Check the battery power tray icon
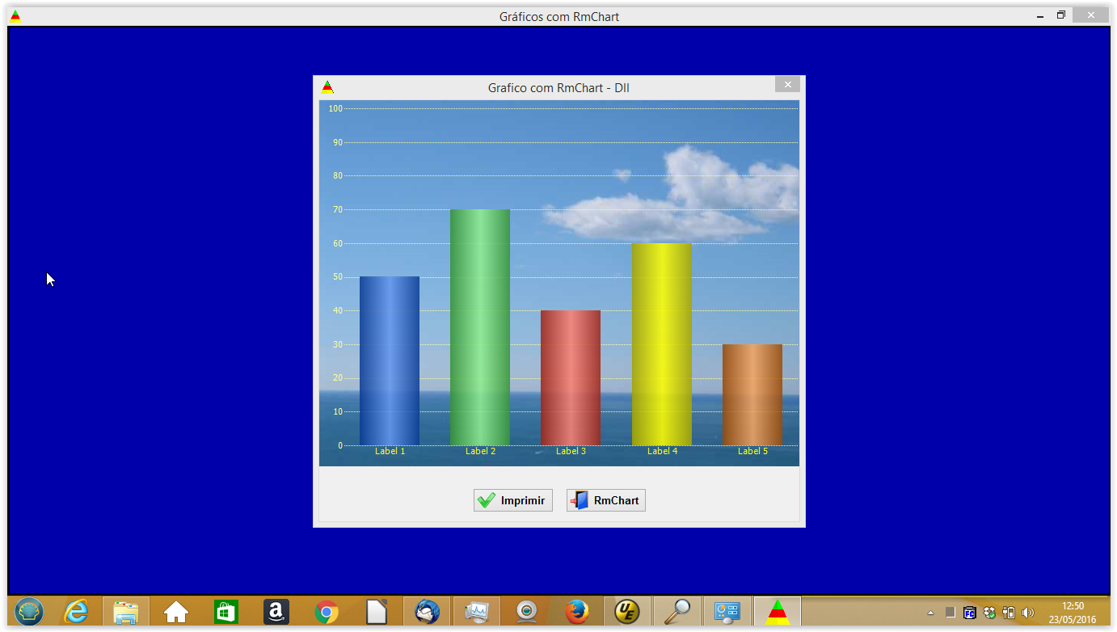Screen dimensions: 1117x632 click(x=1009, y=613)
